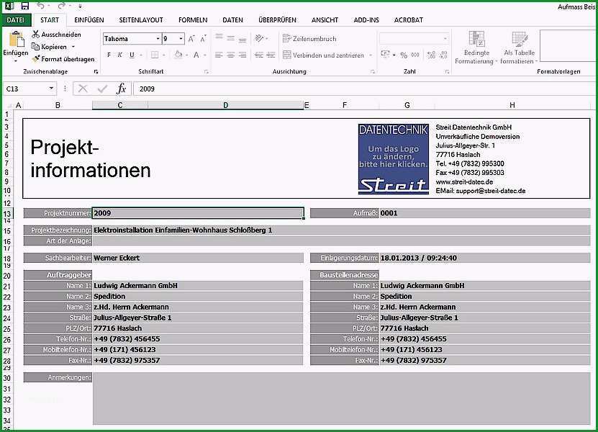This screenshot has width=598, height=432.
Task: Align cell text right
Action: (243, 55)
